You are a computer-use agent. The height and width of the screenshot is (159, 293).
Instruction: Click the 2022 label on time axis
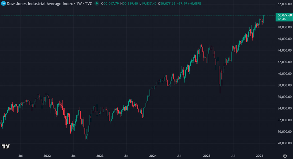(47, 156)
